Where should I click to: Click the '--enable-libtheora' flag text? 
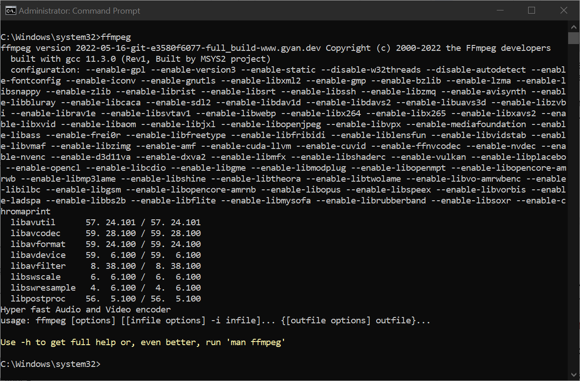(256, 179)
